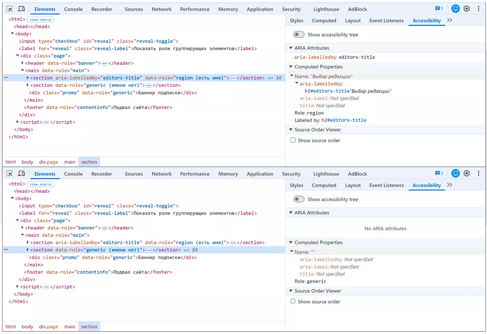Expand header banner node arrow in top panel
Screen dimensions: 487x334
pyautogui.click(x=22, y=63)
